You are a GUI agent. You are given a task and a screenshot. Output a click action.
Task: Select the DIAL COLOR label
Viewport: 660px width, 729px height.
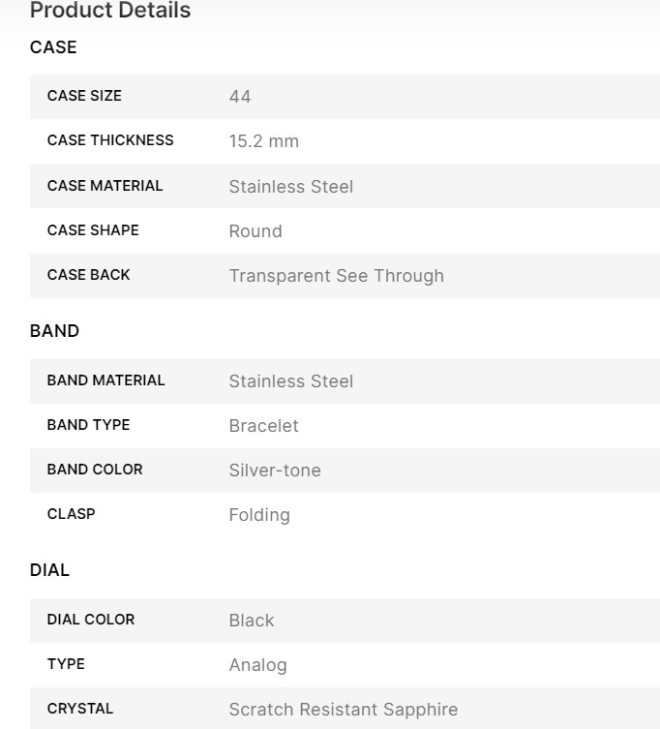click(x=91, y=620)
